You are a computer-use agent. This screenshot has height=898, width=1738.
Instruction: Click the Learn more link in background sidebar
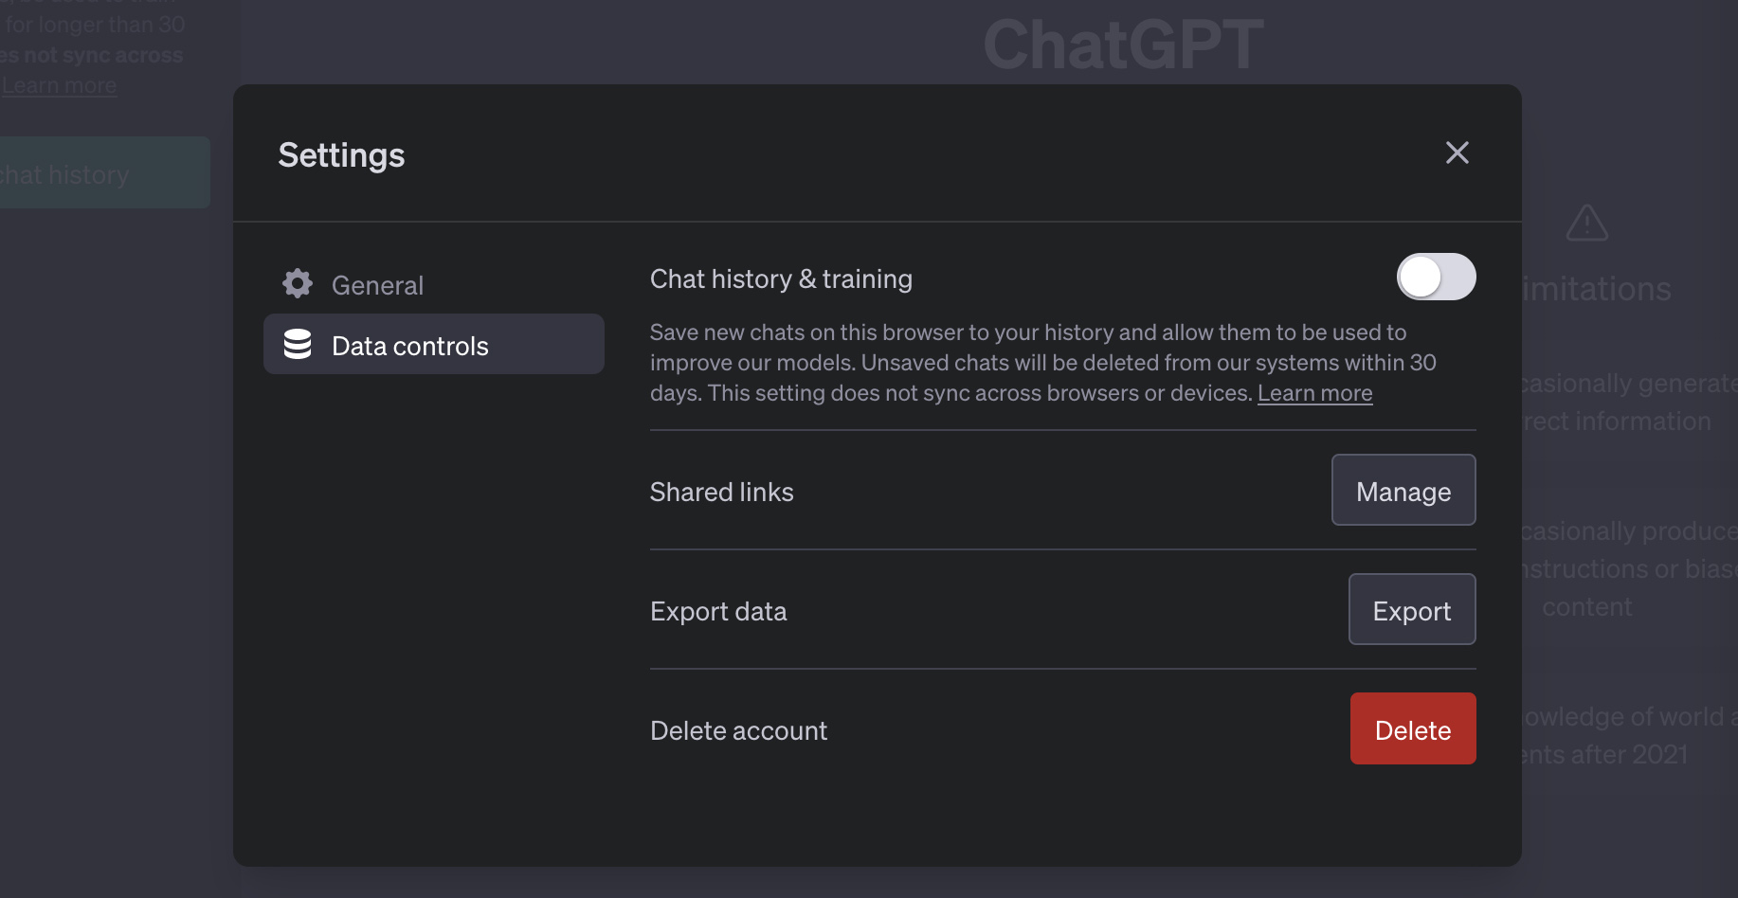tap(60, 85)
